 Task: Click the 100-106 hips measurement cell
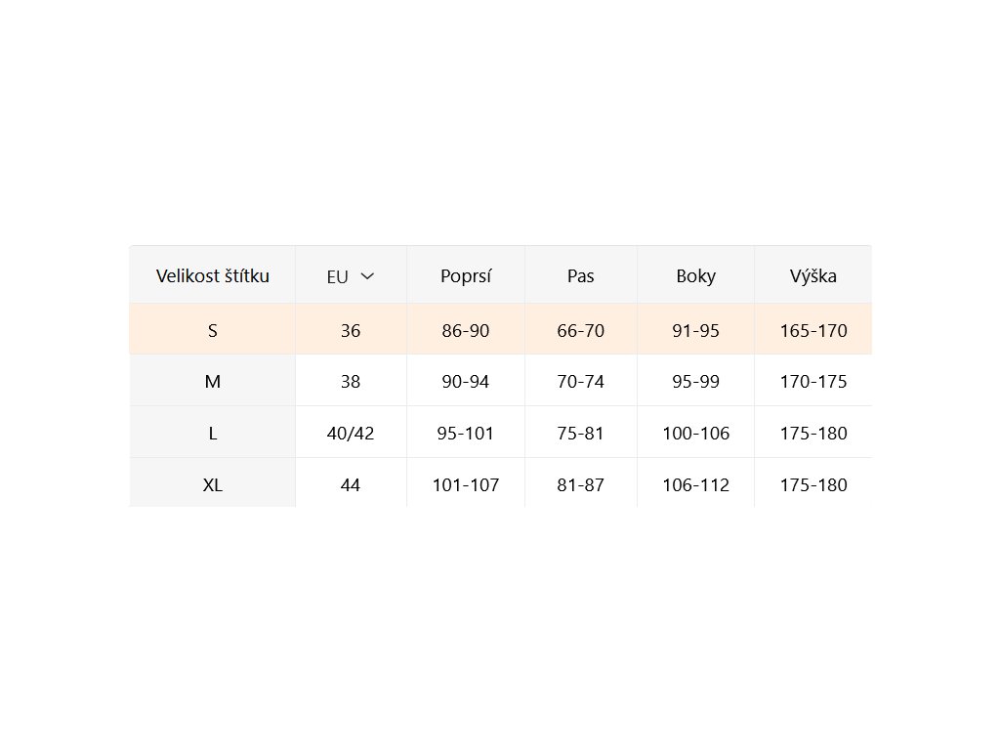click(x=695, y=433)
